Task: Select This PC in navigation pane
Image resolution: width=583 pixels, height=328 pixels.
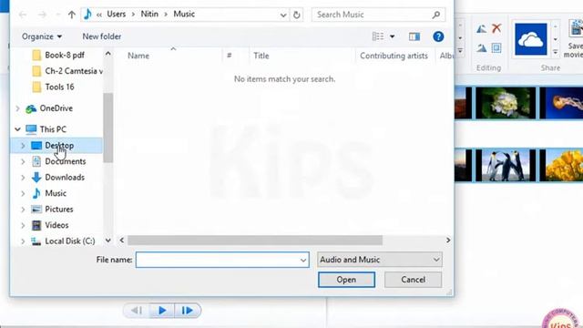Action: click(53, 129)
